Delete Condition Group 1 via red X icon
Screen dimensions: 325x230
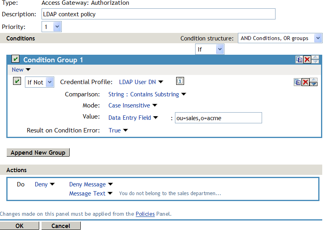pos(307,59)
